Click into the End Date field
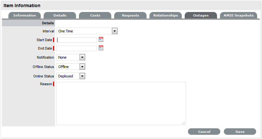Image resolution: width=262 pixels, height=139 pixels. click(77, 48)
